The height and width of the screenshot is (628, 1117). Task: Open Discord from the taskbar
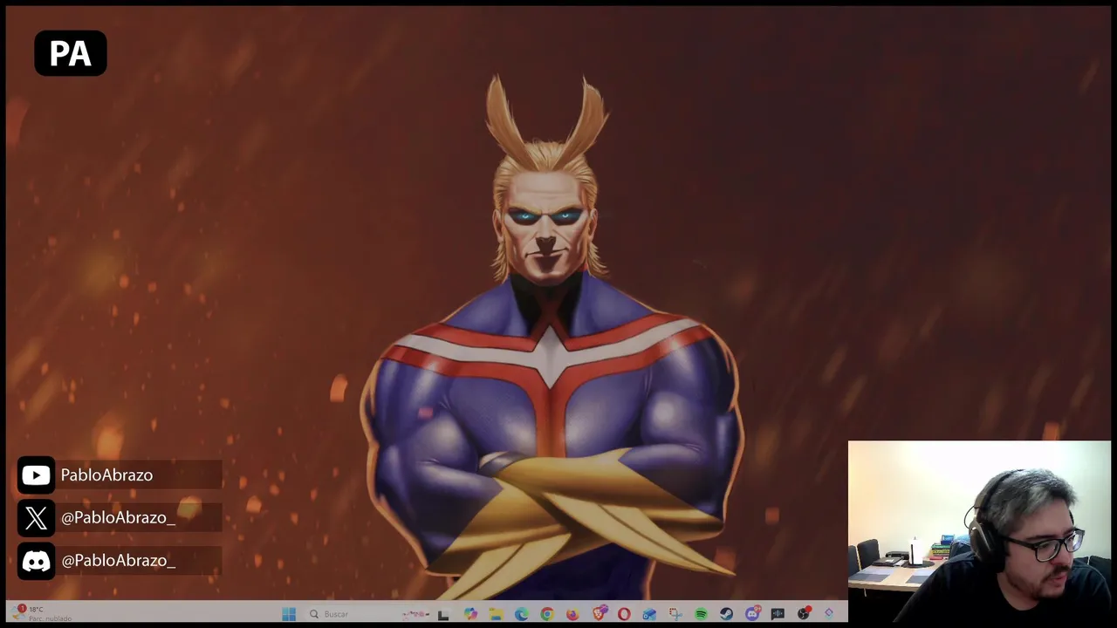pyautogui.click(x=752, y=614)
